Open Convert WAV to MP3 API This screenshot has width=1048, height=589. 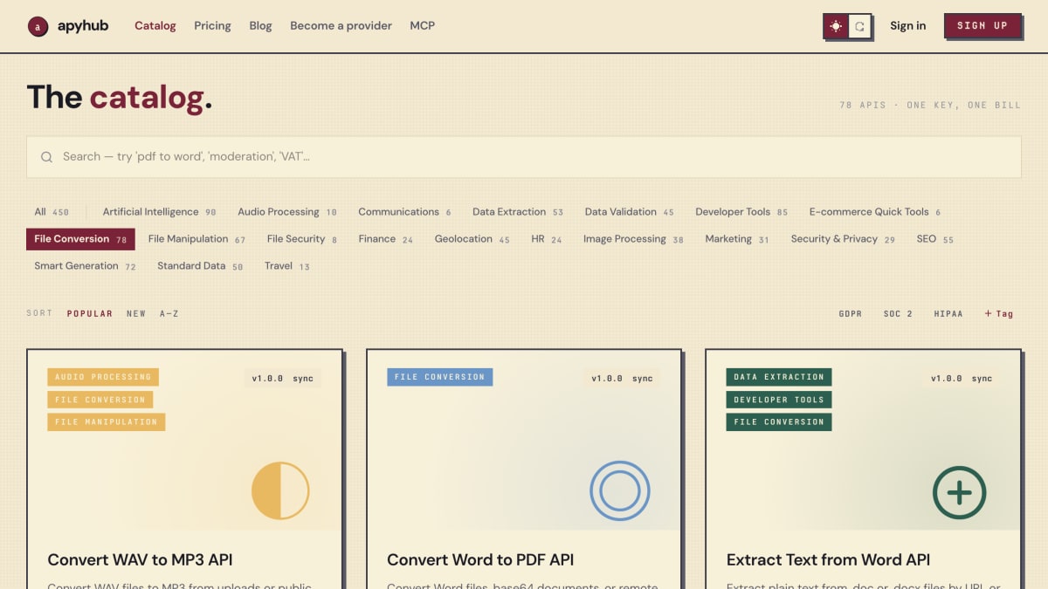pyautogui.click(x=140, y=560)
